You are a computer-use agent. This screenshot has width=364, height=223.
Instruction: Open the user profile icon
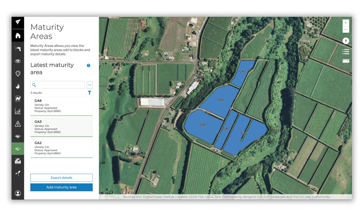pos(18,193)
